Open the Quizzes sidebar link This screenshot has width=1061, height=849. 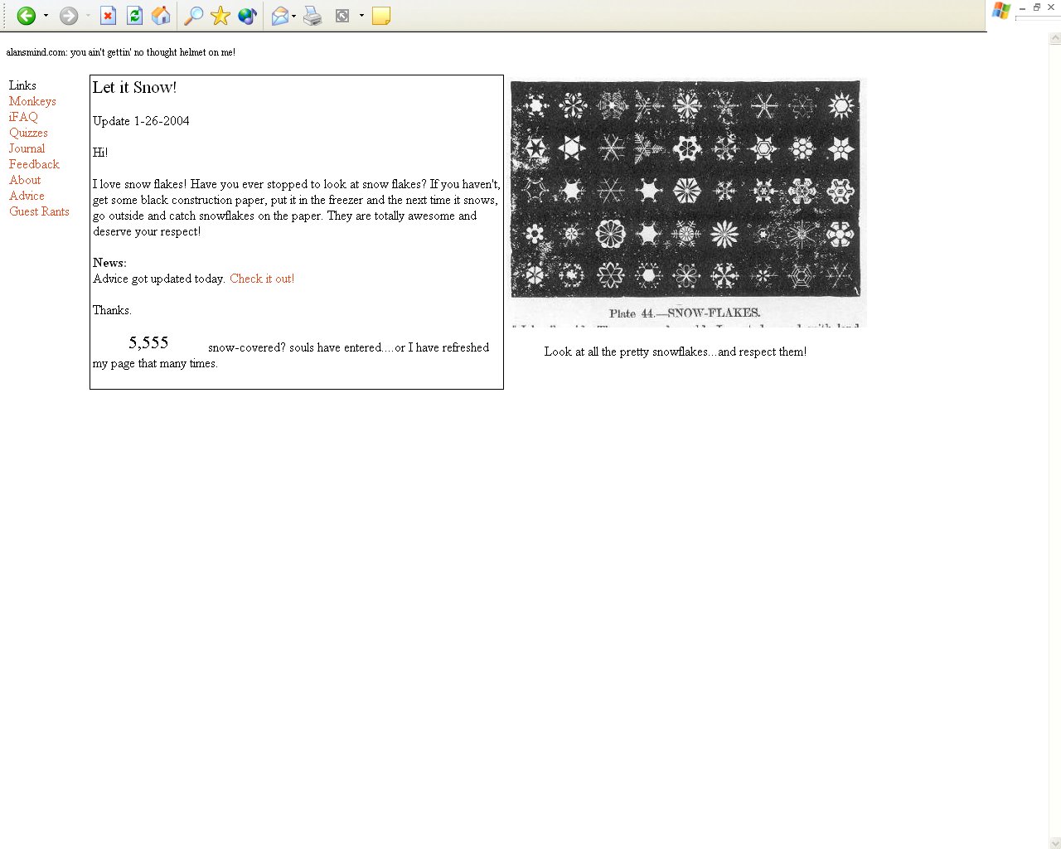click(28, 133)
